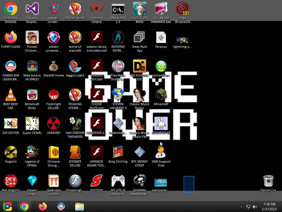Screen dimensions: 282x212
Task: Select the UKRAINE! radiation symbol icon
Action: click(x=54, y=123)
